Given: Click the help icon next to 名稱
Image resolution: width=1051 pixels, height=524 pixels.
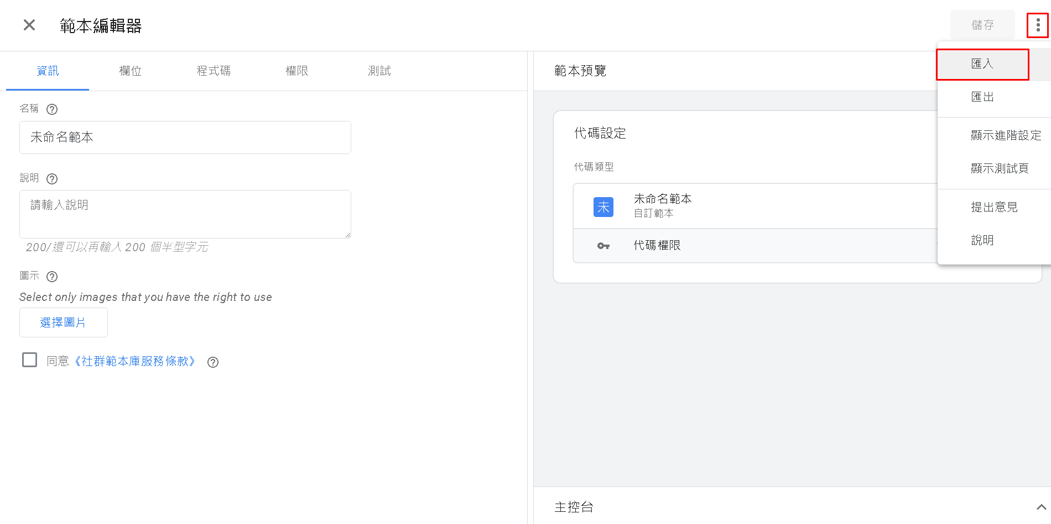Looking at the screenshot, I should click(52, 109).
